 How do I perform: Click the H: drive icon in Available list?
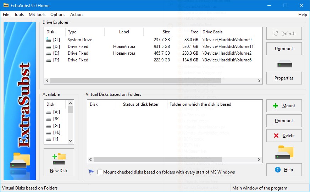pyautogui.click(x=49, y=133)
